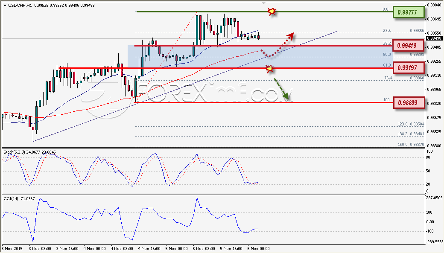This screenshot has width=444, height=253.
Task: Click the 5 Nov 00:00 time label
Action: coord(176,248)
